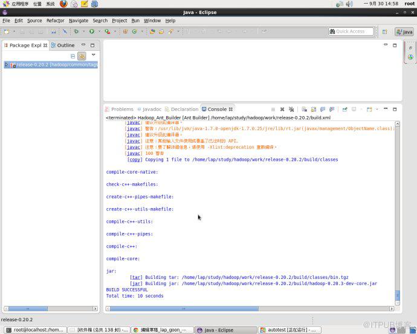Click Collapse All in Package Explorer
The height and width of the screenshot is (334, 417).
(x=73, y=56)
